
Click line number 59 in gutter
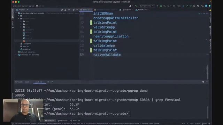(82, 55)
